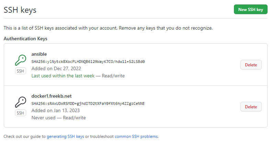Click the SSH keys page heading

(20, 10)
